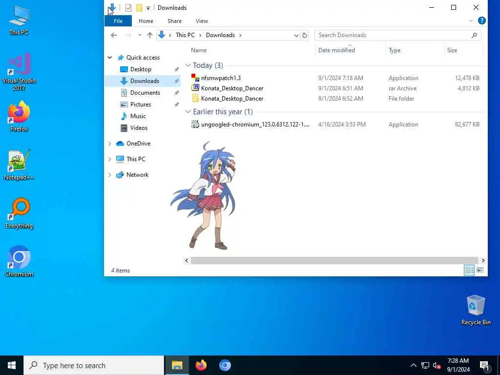Select OneDrive in navigation pane
This screenshot has width=500, height=375.
[138, 144]
